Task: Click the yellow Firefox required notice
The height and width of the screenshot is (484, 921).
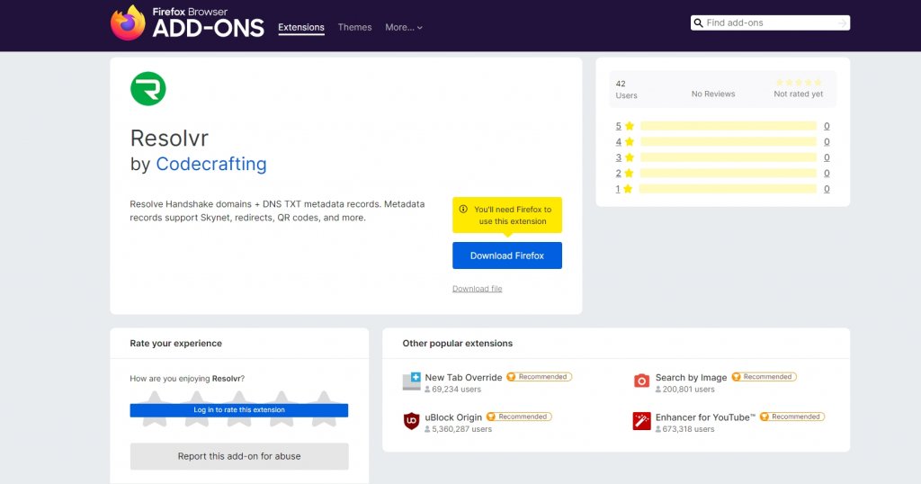Action: 507,215
